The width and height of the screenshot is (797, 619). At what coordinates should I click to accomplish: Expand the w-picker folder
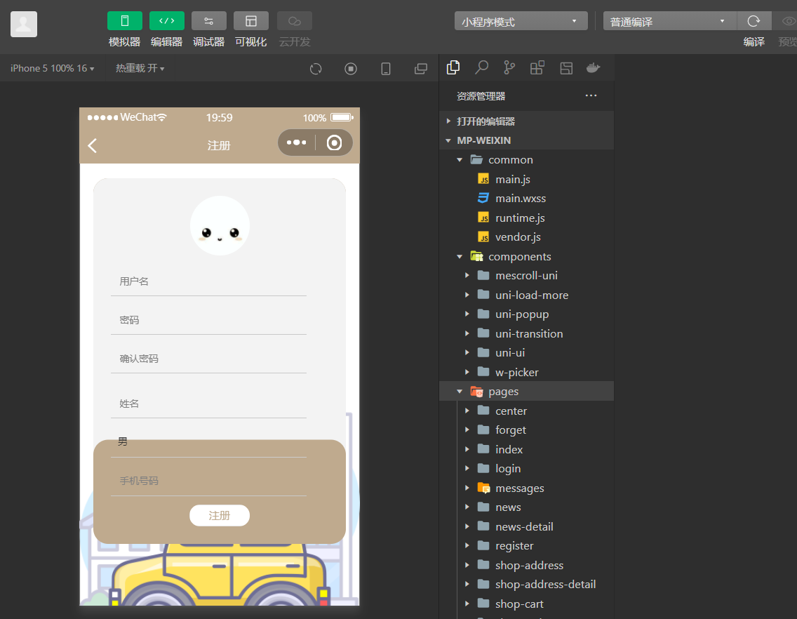click(x=527, y=373)
